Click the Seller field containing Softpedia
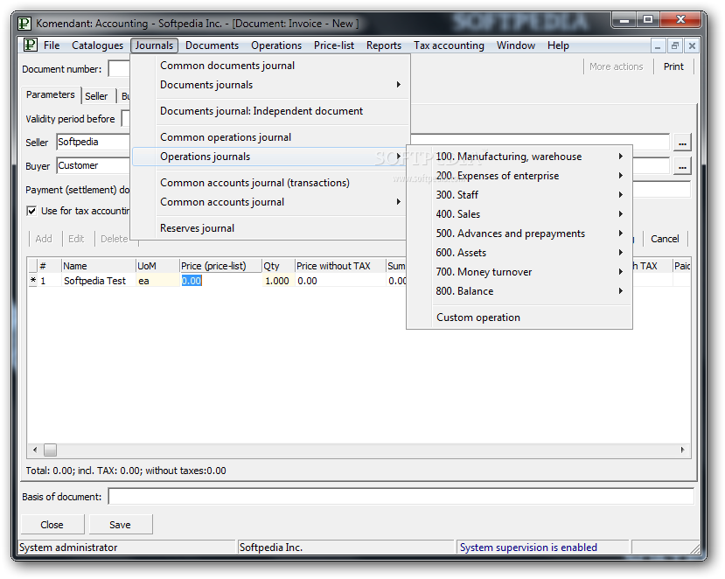Screen dimensions: 725x579 pos(93,142)
